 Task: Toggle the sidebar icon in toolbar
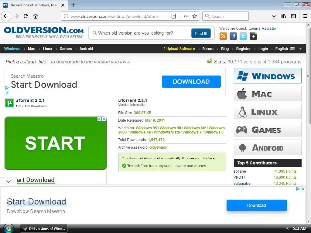(x=293, y=16)
